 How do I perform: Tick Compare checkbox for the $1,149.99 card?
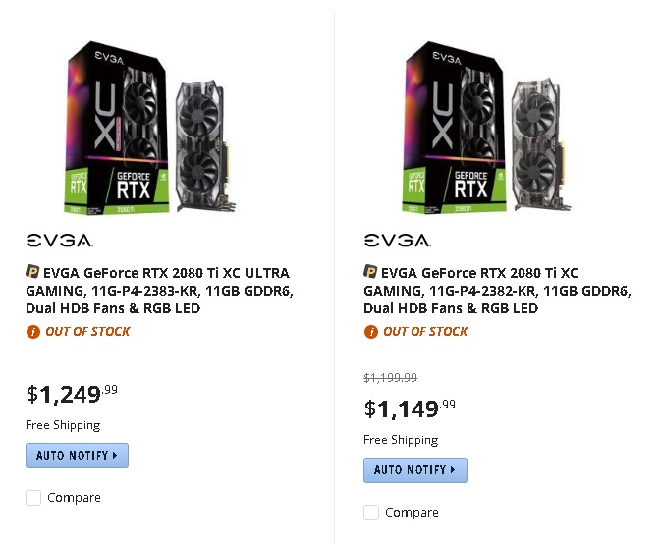coord(371,512)
